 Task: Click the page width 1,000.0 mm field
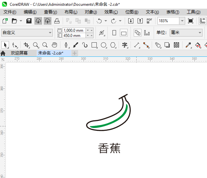point(74,30)
